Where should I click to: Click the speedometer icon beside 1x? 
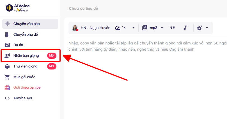(x=118, y=28)
